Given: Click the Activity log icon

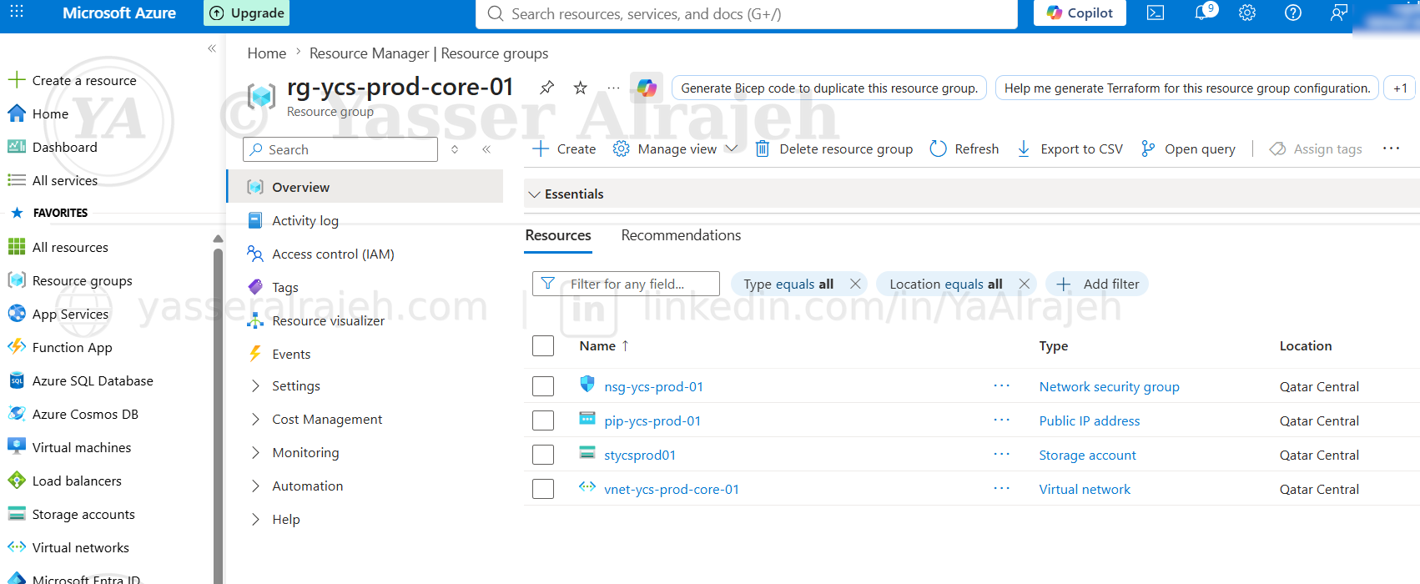Looking at the screenshot, I should [x=255, y=220].
